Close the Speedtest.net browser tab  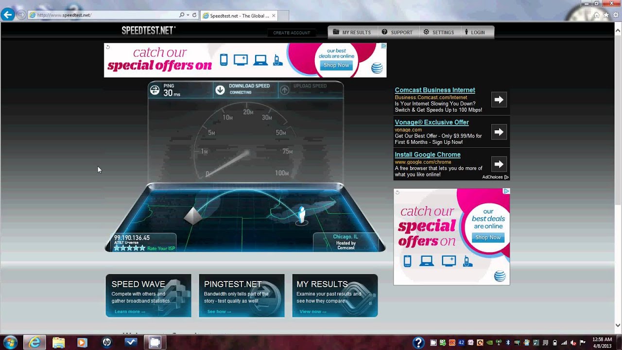coord(274,16)
